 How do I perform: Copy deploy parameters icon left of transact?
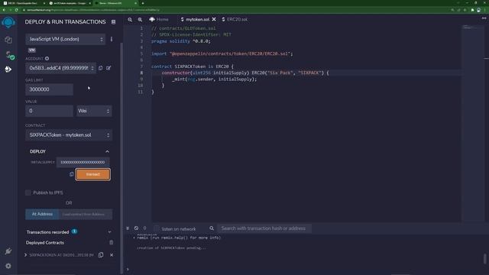tap(71, 174)
